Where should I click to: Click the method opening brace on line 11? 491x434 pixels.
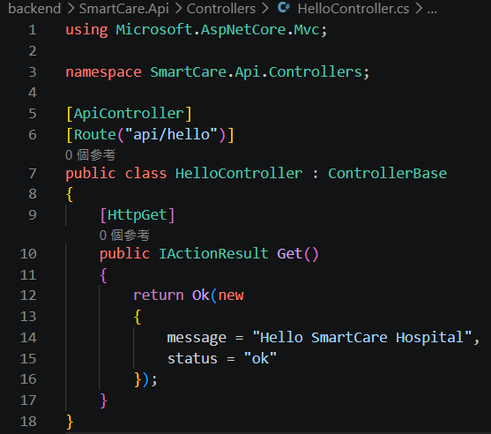(x=103, y=275)
